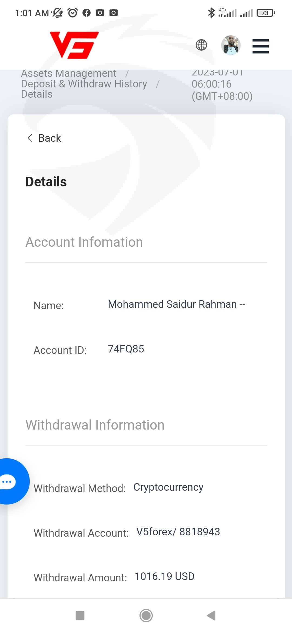
Task: Tap Android recent apps square button
Action: point(80,615)
